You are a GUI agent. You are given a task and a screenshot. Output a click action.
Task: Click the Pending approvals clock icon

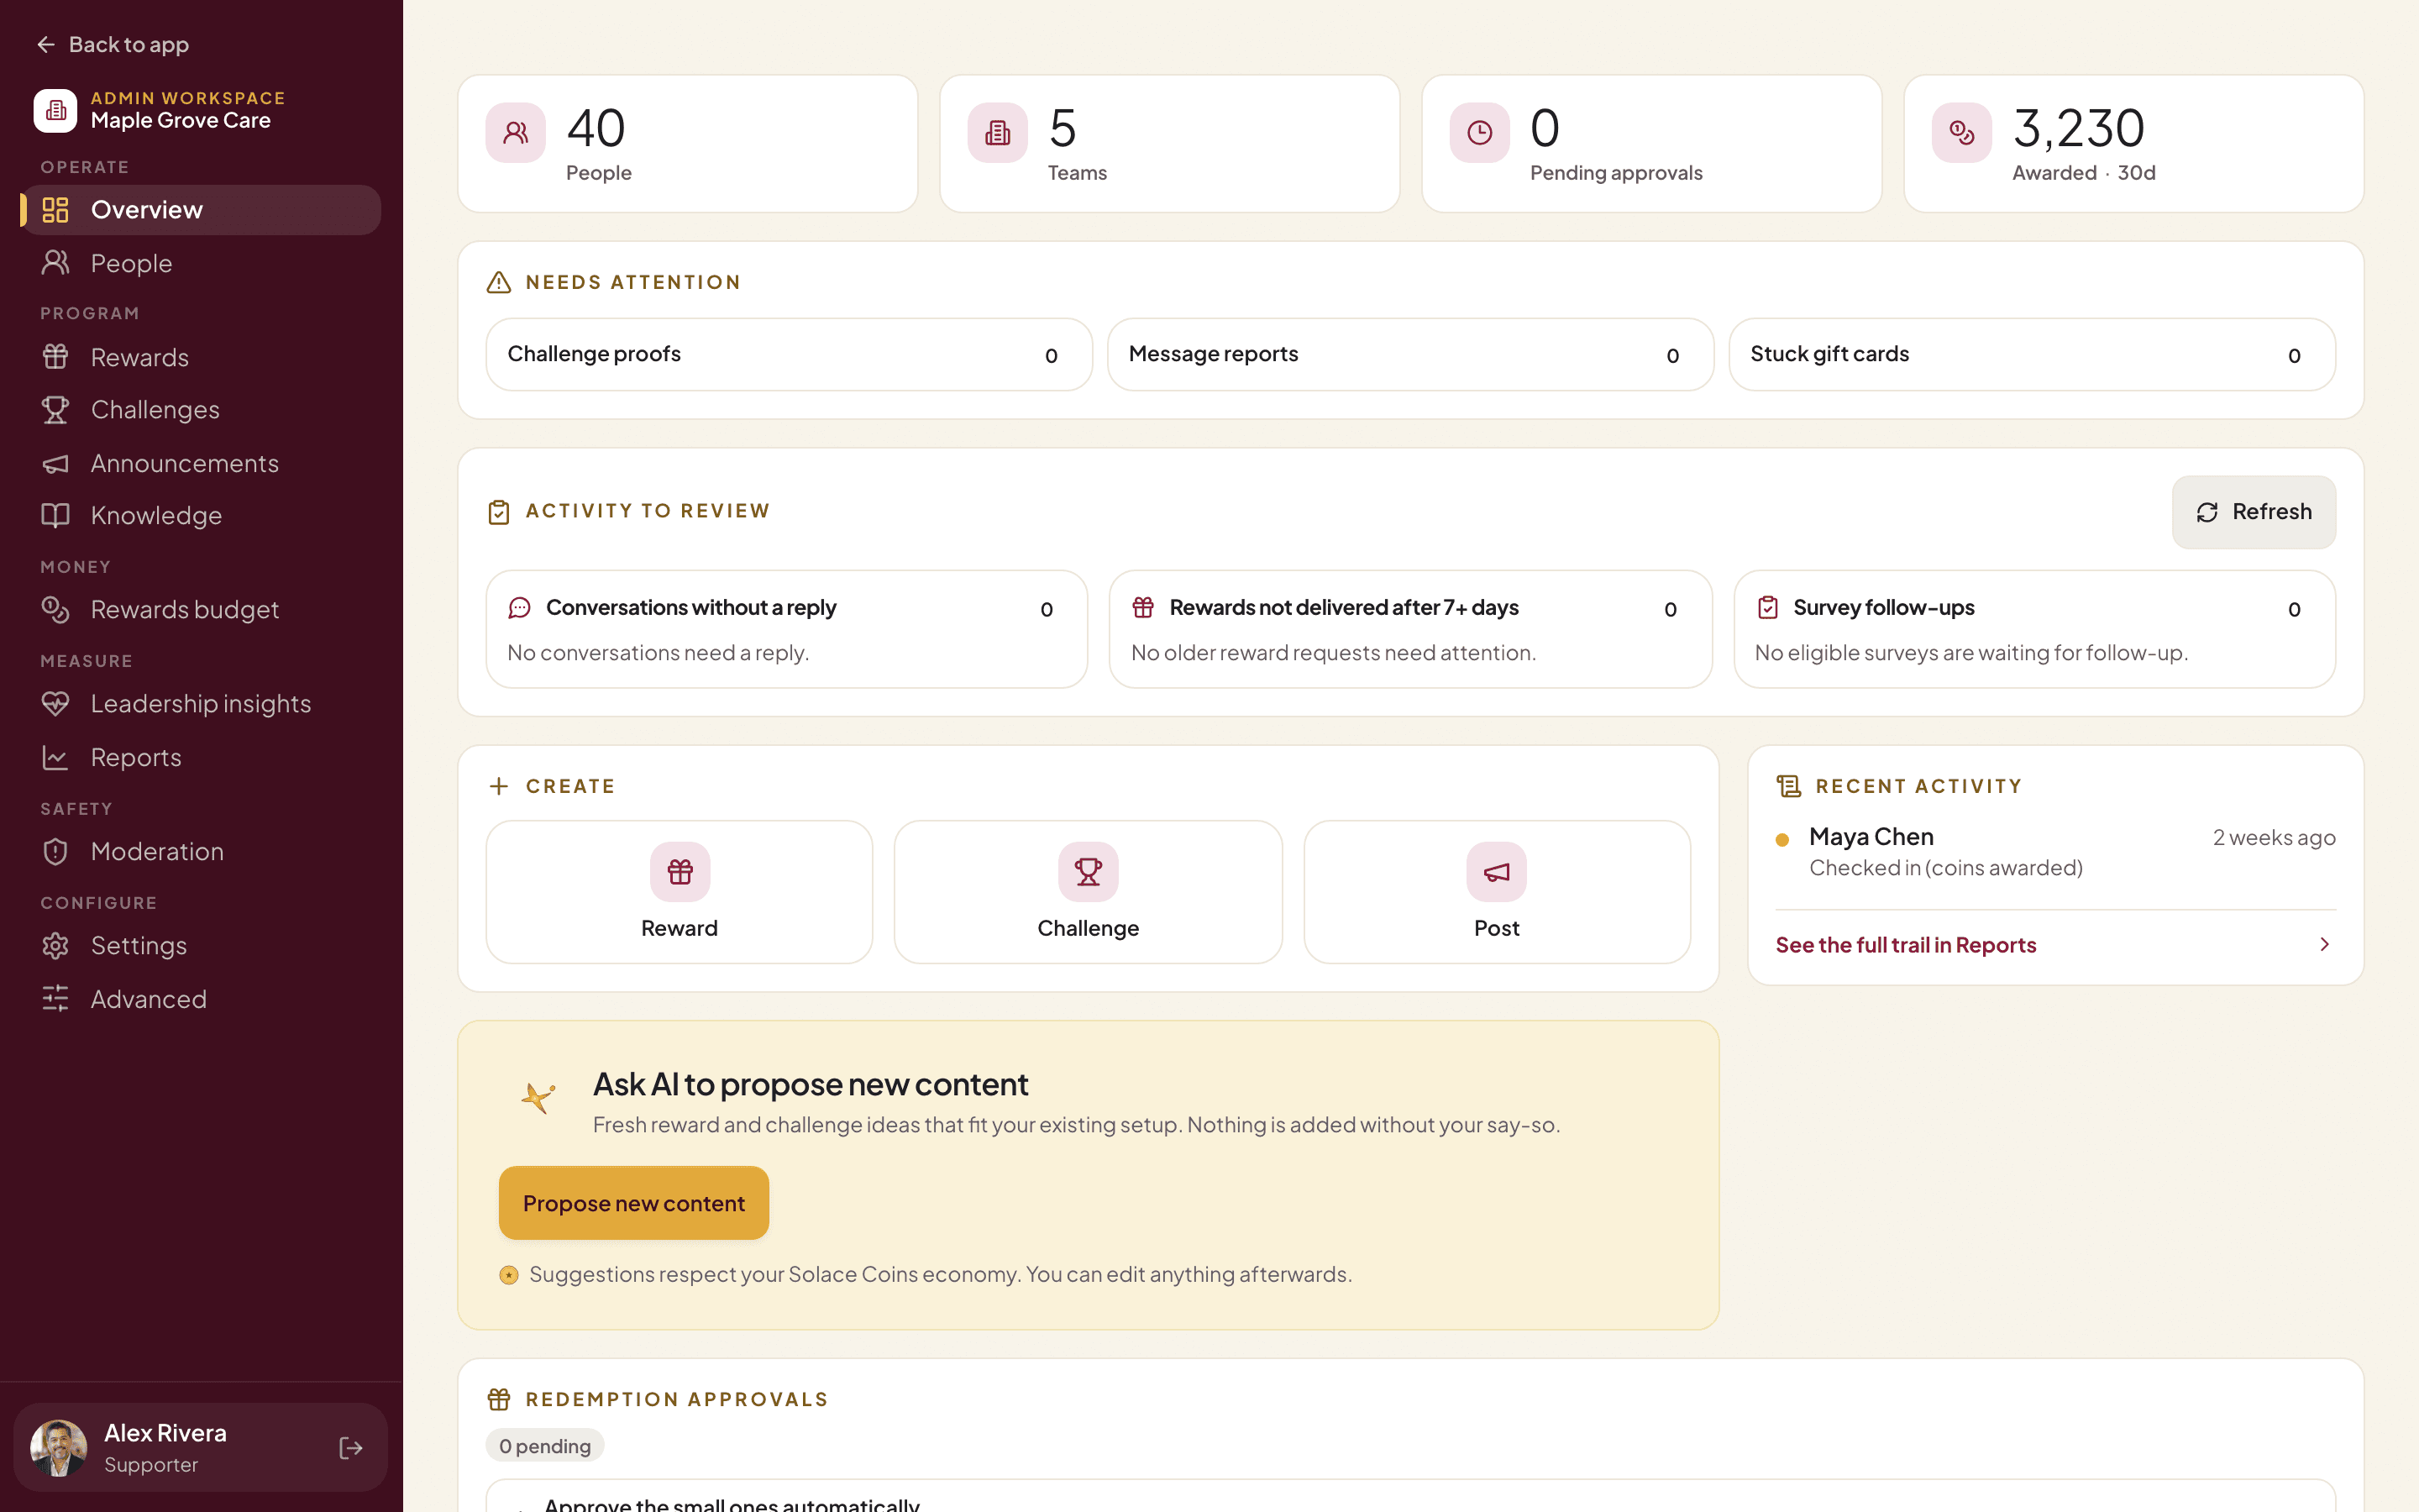tap(1479, 132)
